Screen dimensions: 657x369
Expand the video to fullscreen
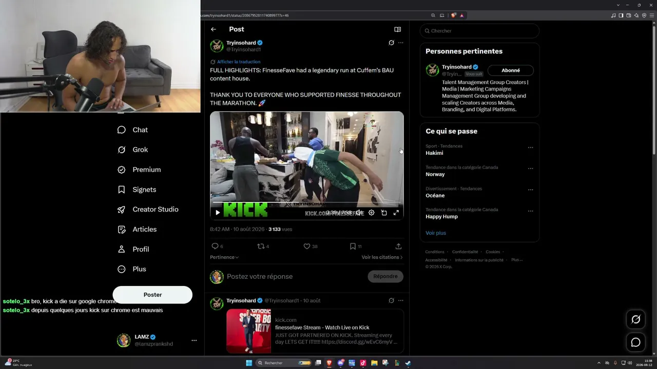point(396,213)
